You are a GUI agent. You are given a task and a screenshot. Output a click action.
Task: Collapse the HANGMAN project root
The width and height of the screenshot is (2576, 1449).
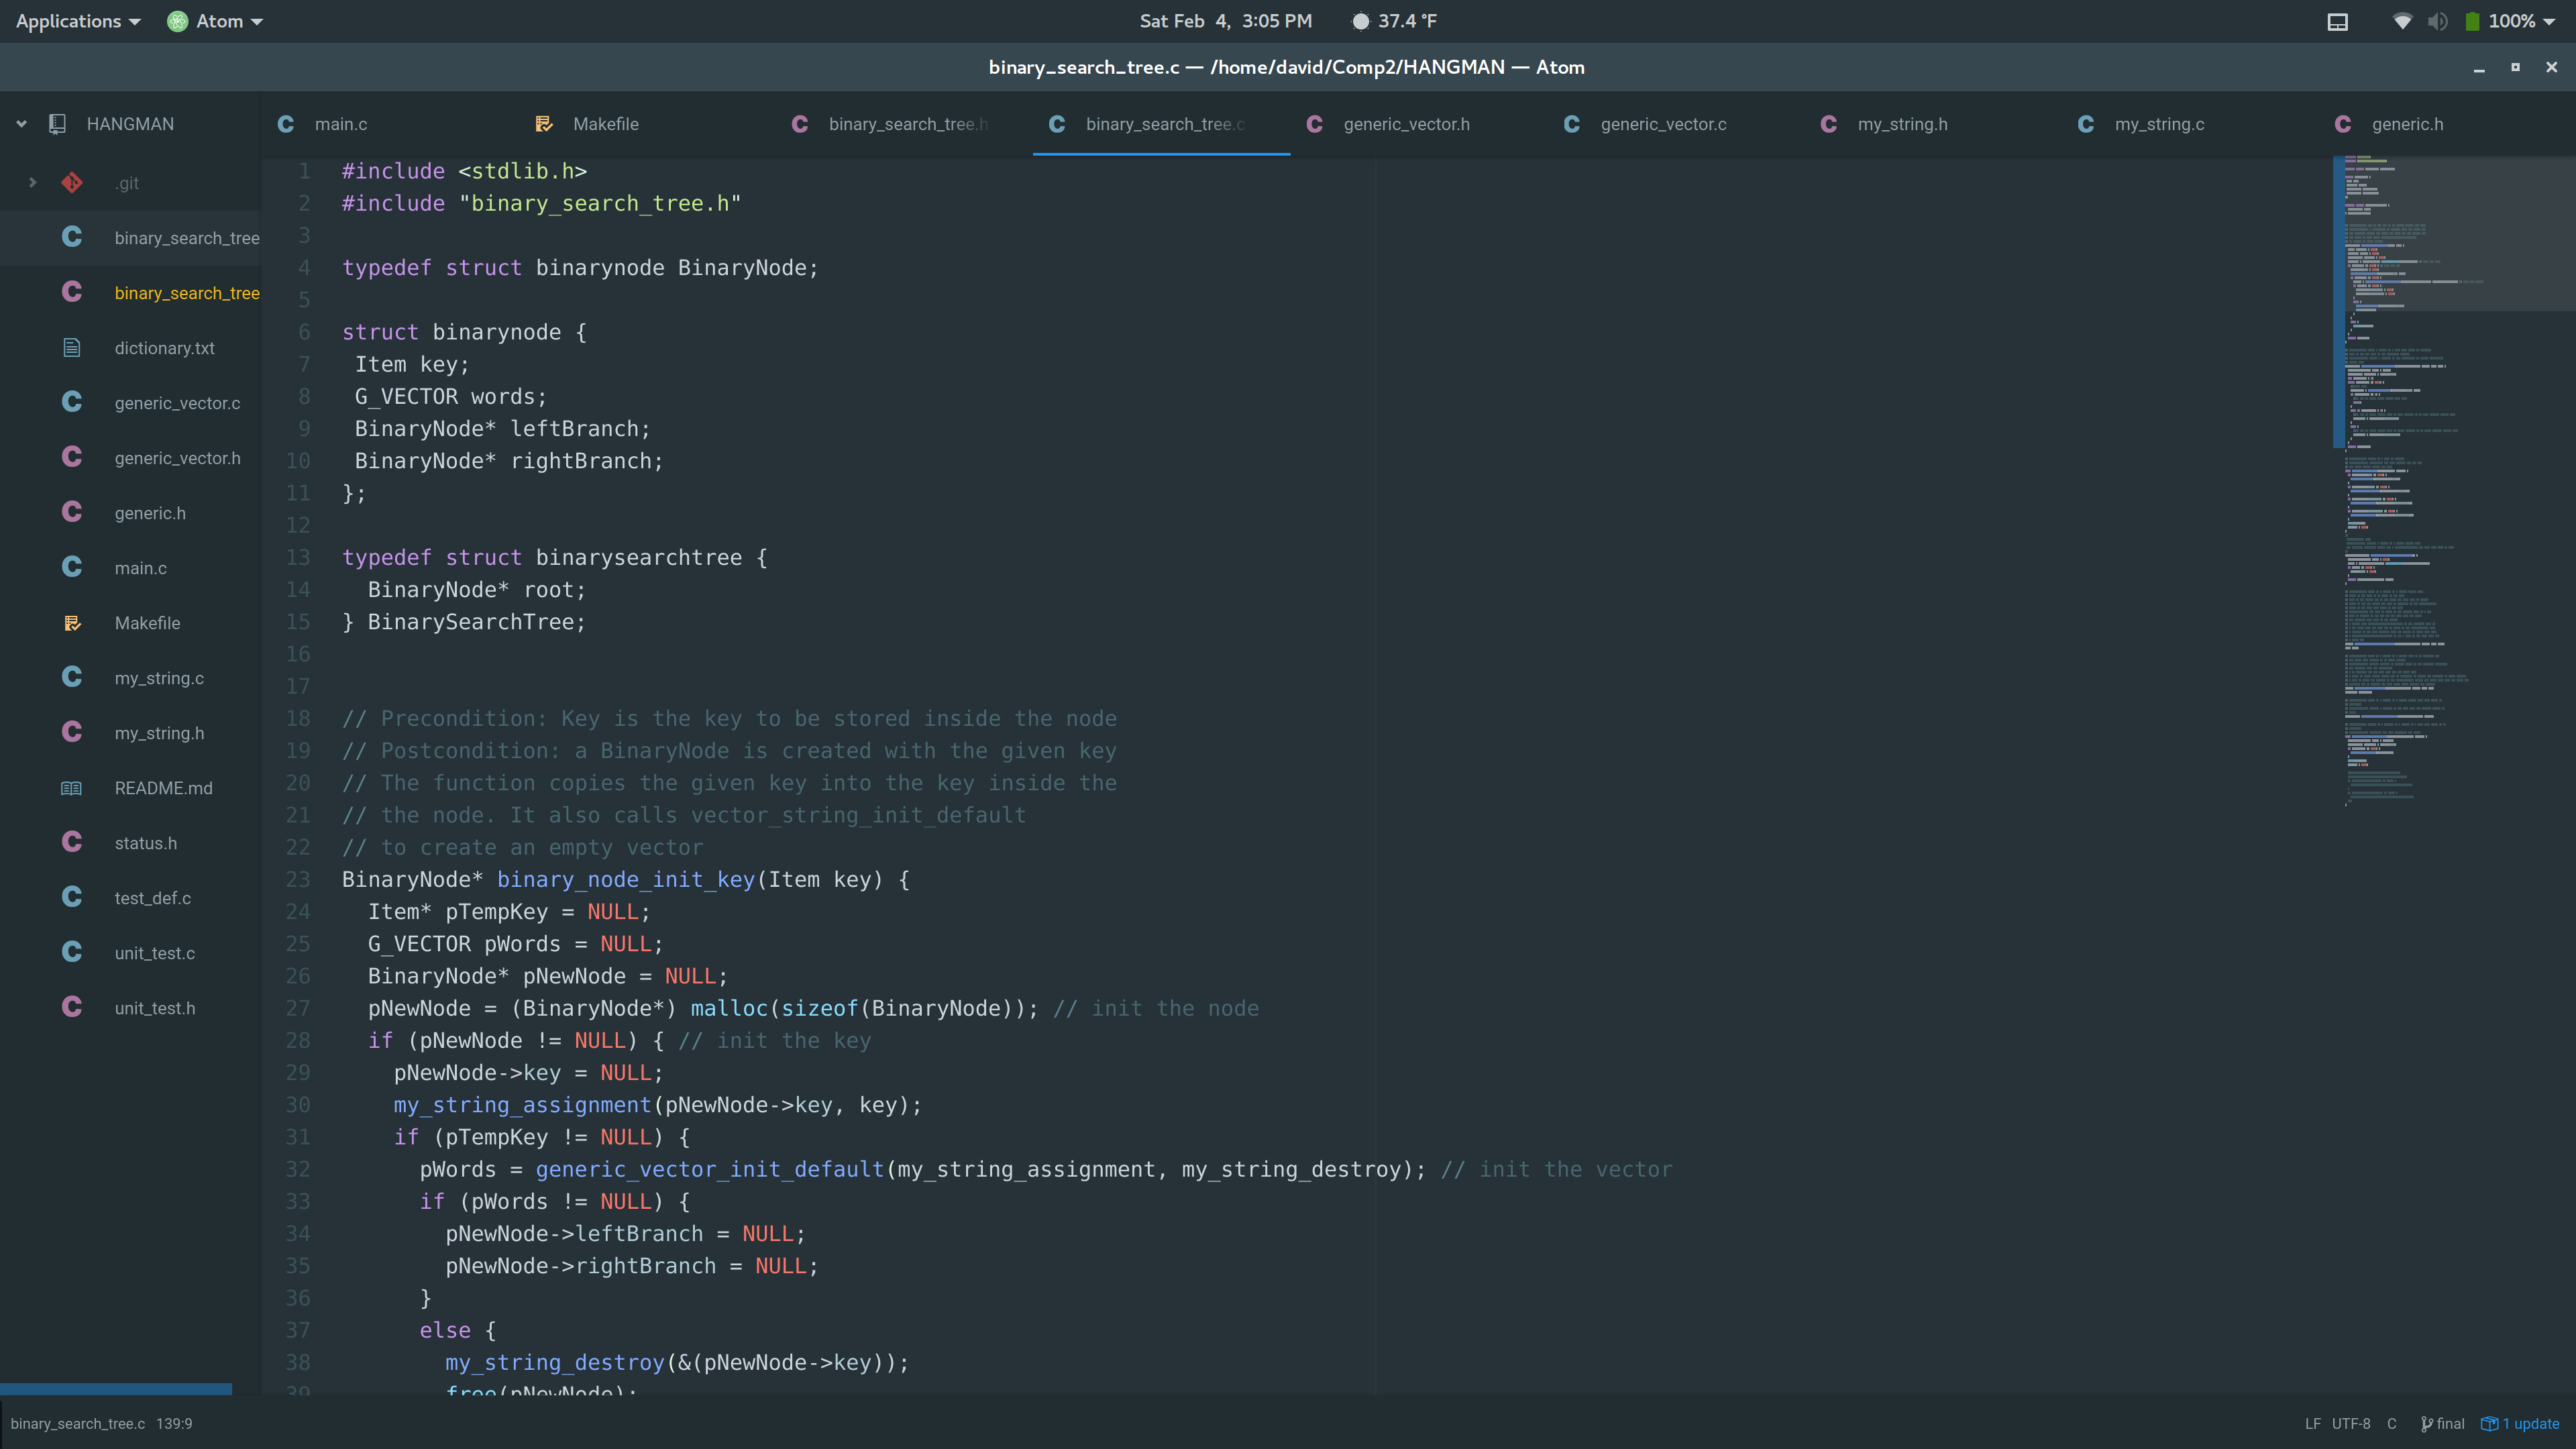pyautogui.click(x=21, y=124)
